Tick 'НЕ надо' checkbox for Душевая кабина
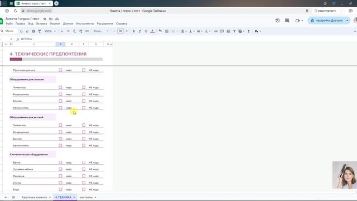Viewport: 357px width, 201px height. (84, 169)
